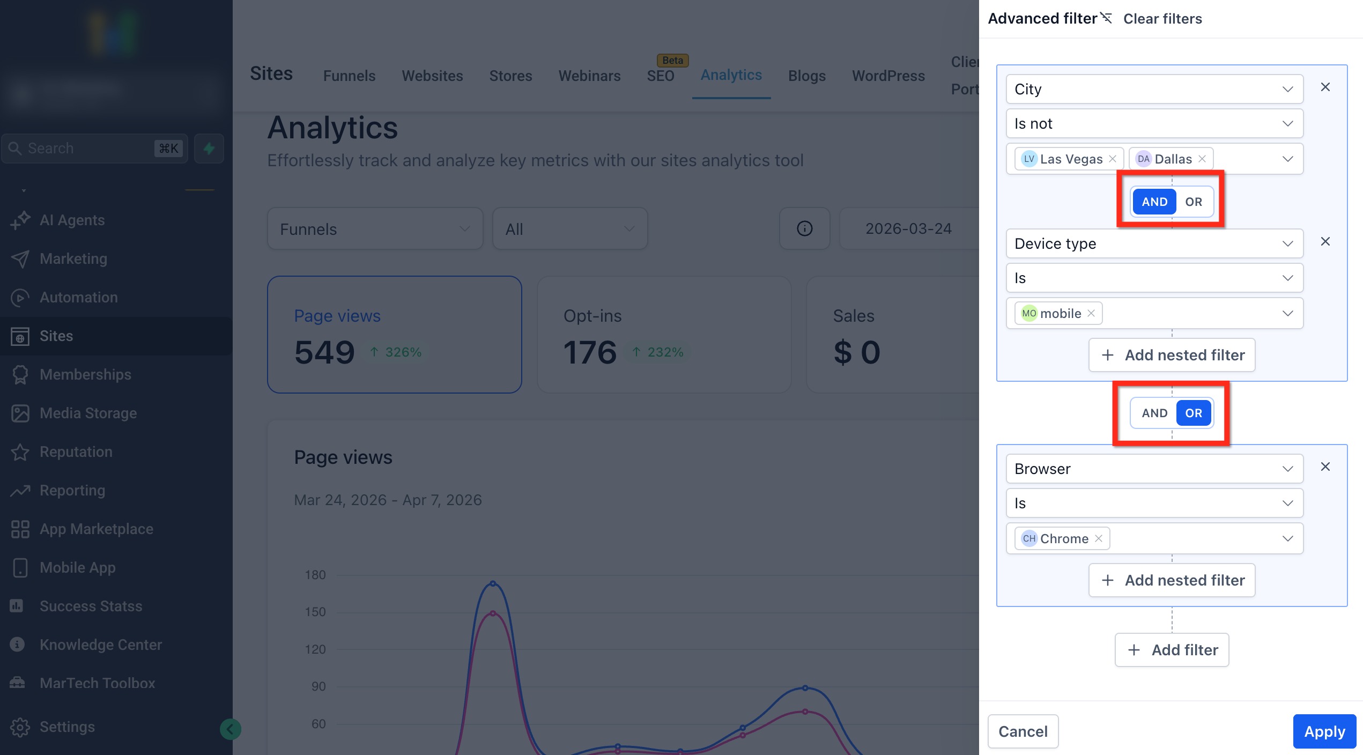This screenshot has height=755, width=1363.
Task: Select the highlighted nested AND option
Action: 1154,202
